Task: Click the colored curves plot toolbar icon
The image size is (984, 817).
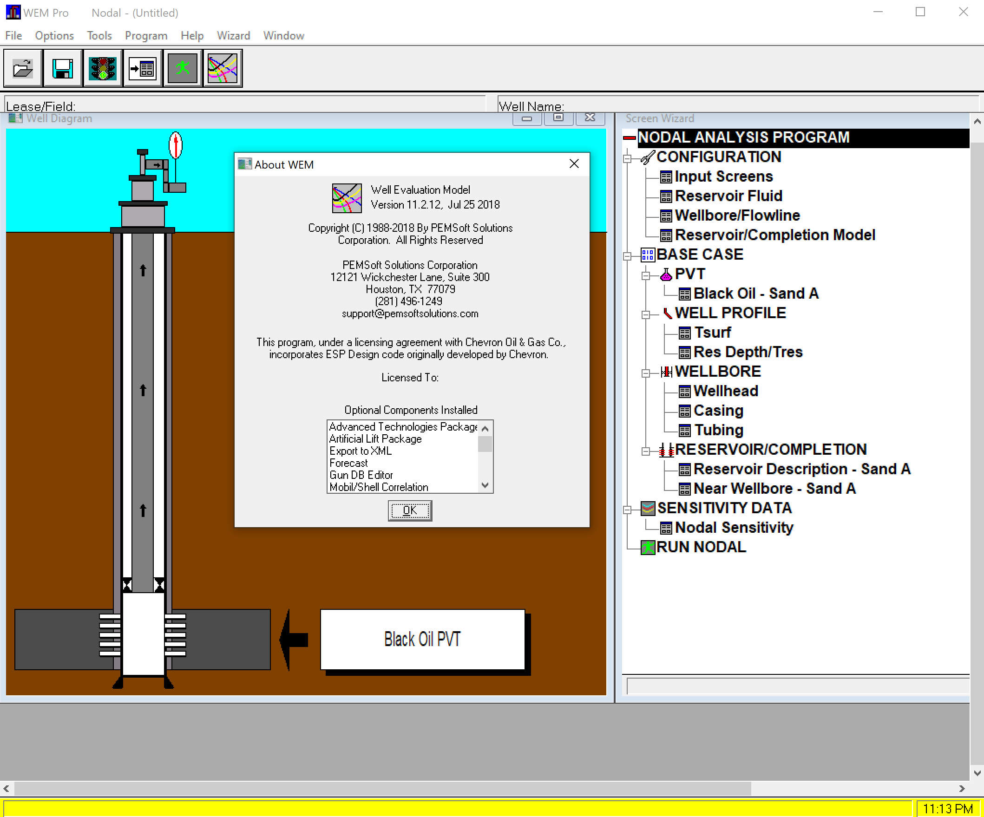Action: coord(223,69)
